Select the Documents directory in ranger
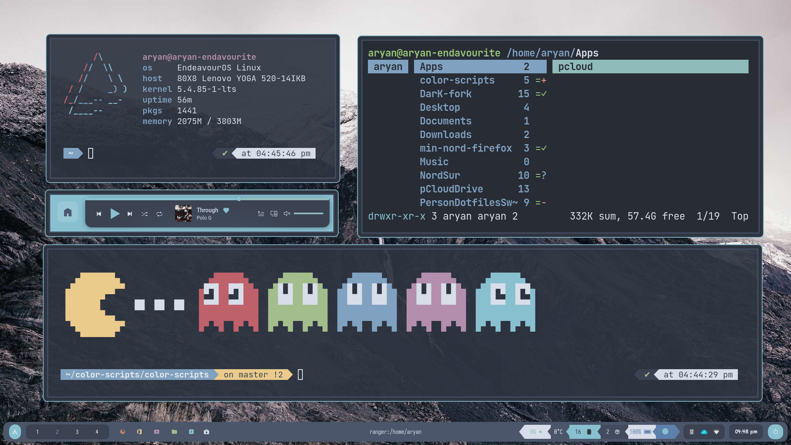This screenshot has width=791, height=445. pyautogui.click(x=480, y=121)
